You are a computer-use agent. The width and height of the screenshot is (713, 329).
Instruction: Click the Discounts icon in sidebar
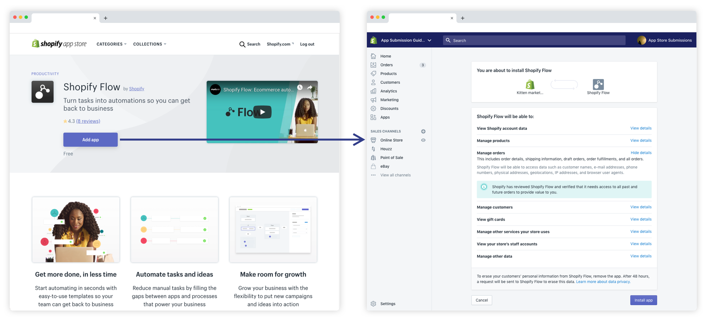pyautogui.click(x=373, y=108)
